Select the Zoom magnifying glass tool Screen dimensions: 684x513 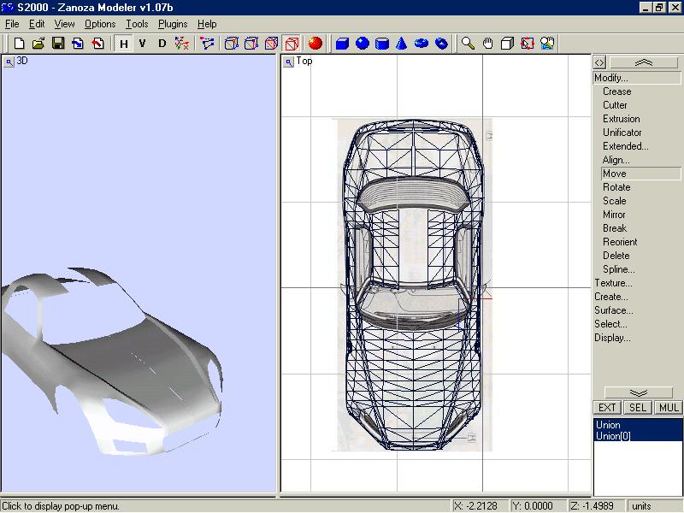[x=468, y=43]
